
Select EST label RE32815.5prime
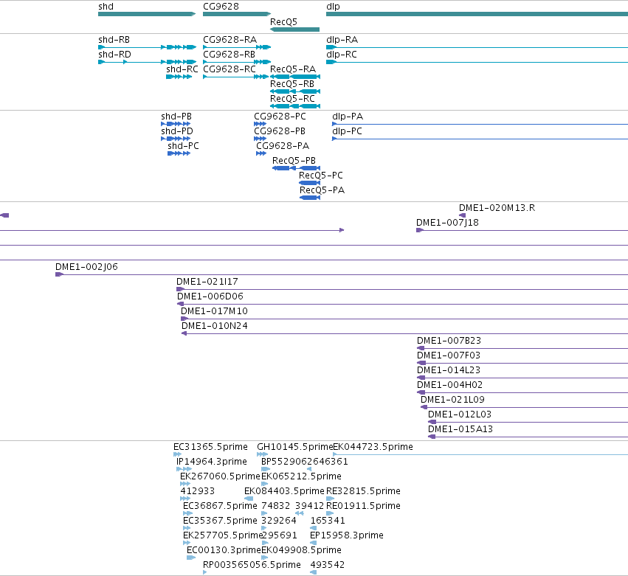(363, 492)
